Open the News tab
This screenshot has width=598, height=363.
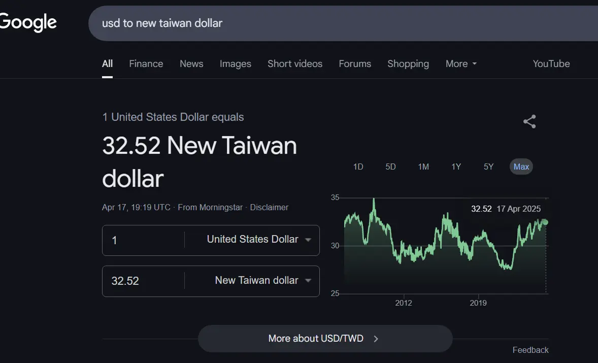pyautogui.click(x=191, y=64)
